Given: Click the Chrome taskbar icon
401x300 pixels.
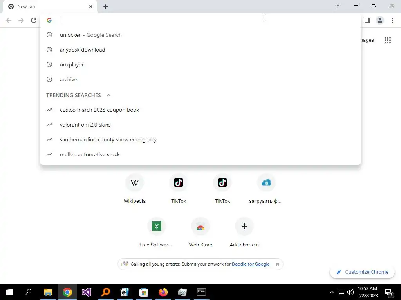Looking at the screenshot, I should (67, 292).
